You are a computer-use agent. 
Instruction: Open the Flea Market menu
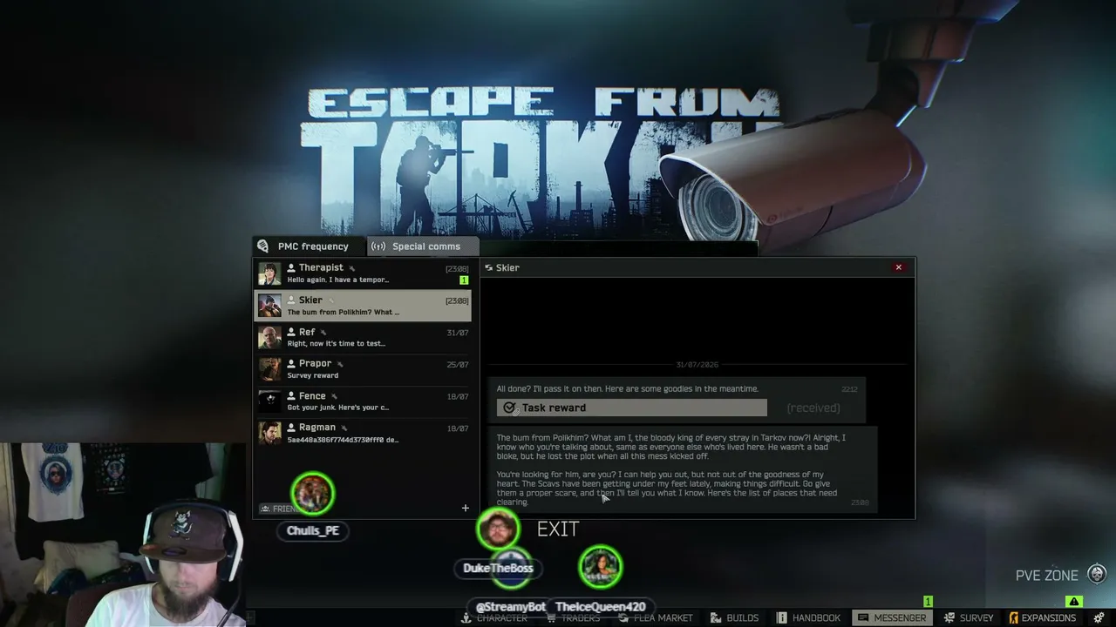tap(655, 617)
